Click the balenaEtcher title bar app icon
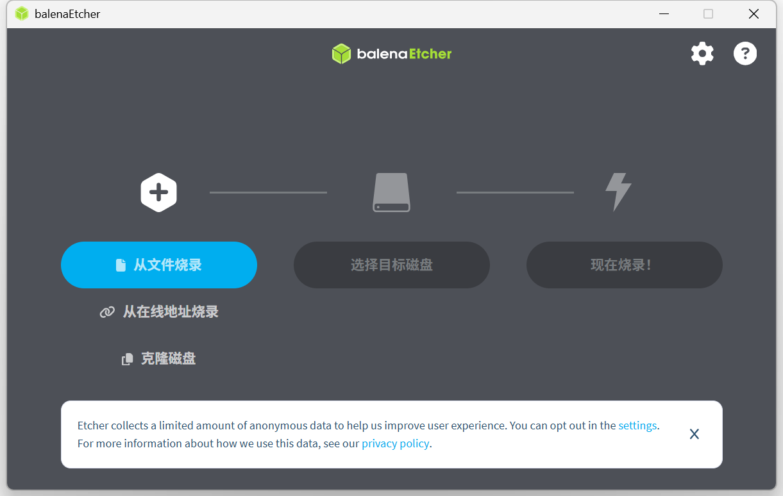This screenshot has height=496, width=783. (x=22, y=13)
